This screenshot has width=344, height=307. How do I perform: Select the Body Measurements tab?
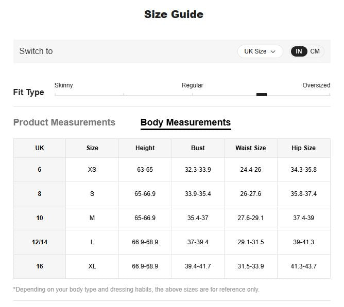click(185, 122)
